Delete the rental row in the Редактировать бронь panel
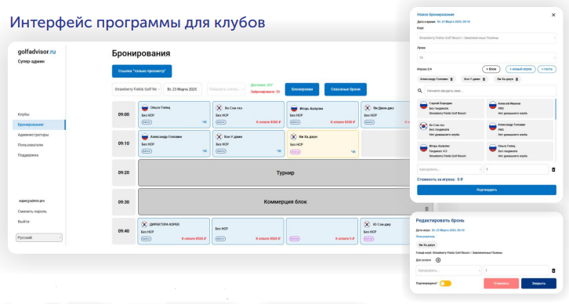The width and height of the screenshot is (569, 304). coord(553,270)
